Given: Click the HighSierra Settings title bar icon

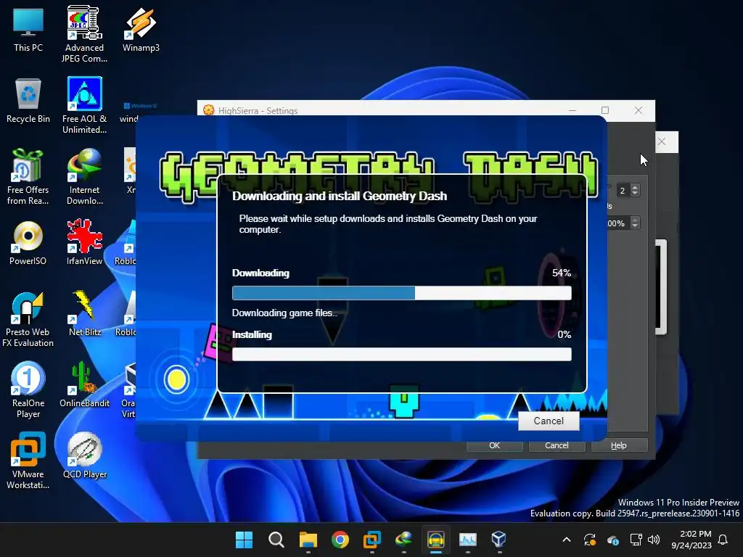Looking at the screenshot, I should (208, 110).
